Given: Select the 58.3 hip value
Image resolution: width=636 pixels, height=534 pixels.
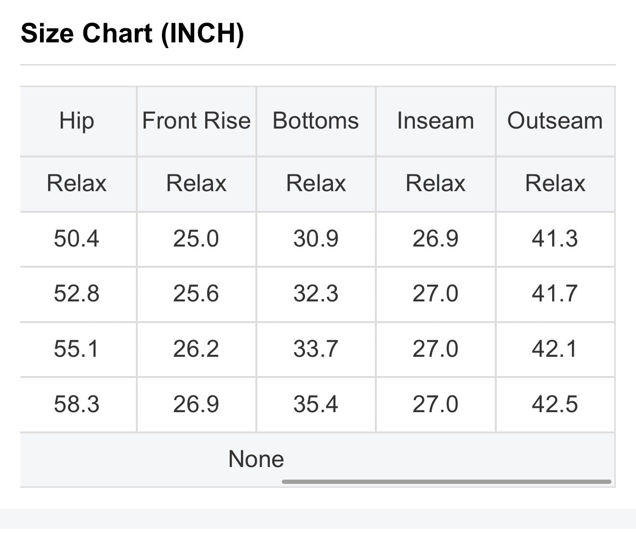Looking at the screenshot, I should [x=77, y=404].
